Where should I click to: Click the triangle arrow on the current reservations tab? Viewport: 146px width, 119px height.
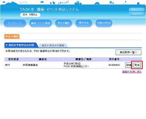click(x=7, y=45)
